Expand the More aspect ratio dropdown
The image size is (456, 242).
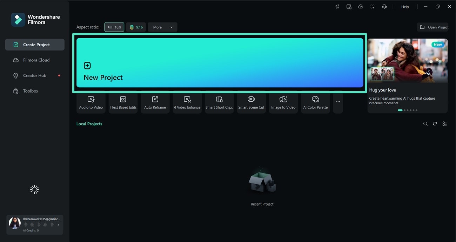point(162,27)
